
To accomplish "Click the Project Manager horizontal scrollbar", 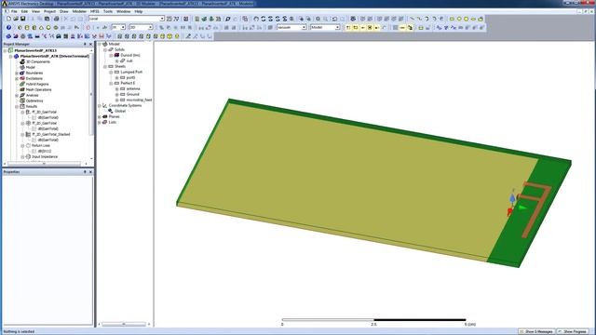I will click(45, 164).
